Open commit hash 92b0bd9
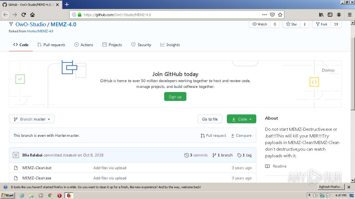 click(x=70, y=155)
